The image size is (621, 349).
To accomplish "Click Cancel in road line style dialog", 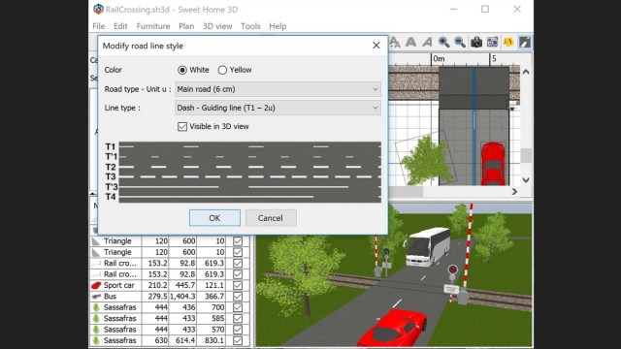I will click(x=271, y=218).
